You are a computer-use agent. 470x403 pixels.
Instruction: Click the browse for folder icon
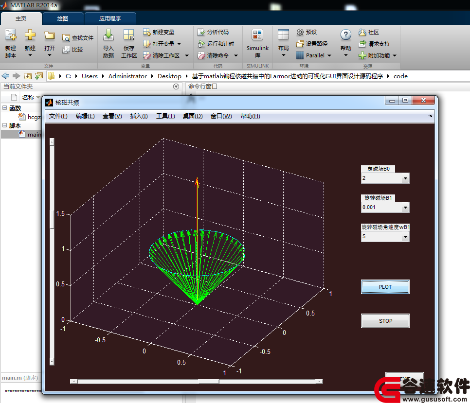coord(39,76)
